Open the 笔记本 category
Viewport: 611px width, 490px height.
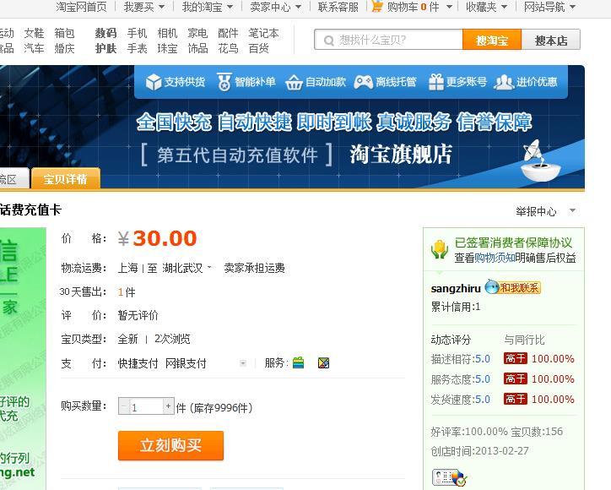pyautogui.click(x=263, y=33)
